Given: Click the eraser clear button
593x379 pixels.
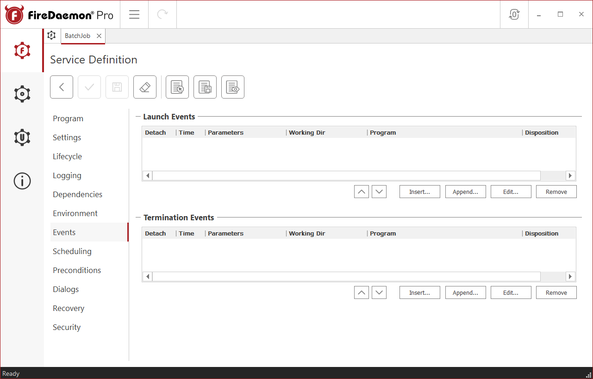Looking at the screenshot, I should (145, 87).
